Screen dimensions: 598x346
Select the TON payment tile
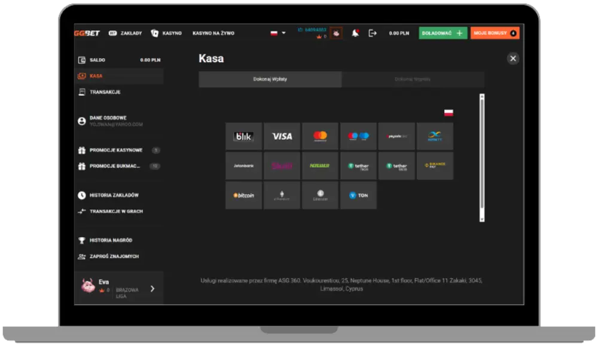[358, 195]
